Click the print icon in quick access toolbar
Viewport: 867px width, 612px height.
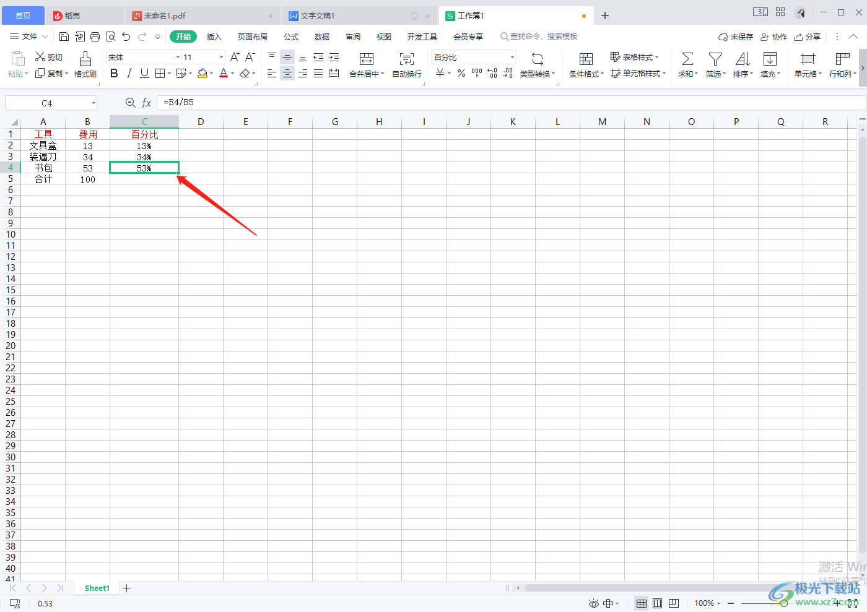coord(95,37)
